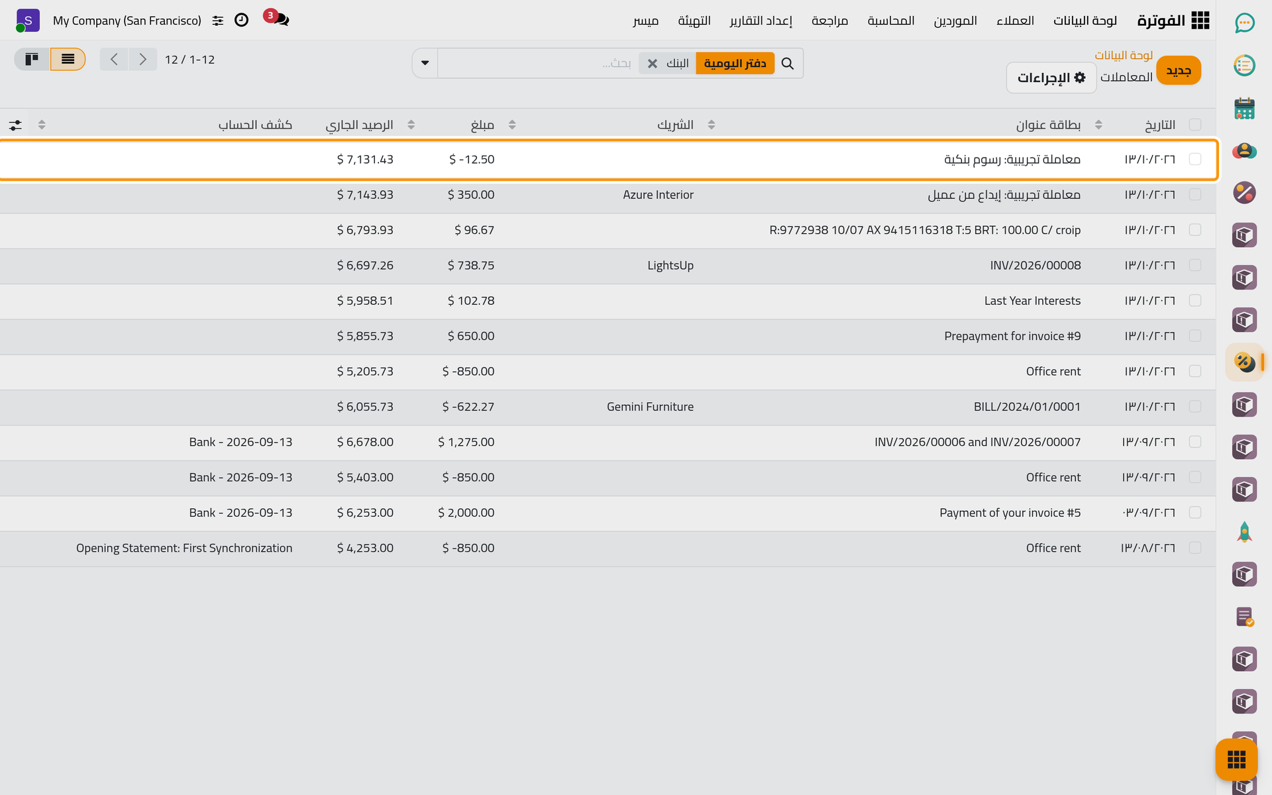Sort by الشريك column arrows

coord(512,125)
